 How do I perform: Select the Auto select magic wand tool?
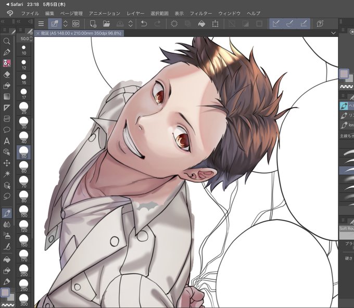tap(7, 174)
